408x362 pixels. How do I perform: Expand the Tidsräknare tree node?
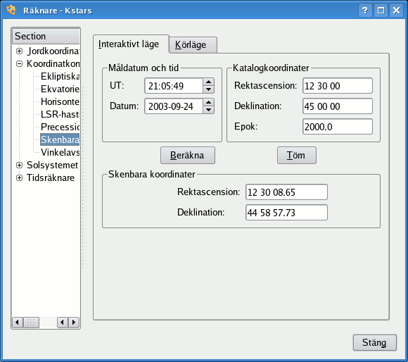(19, 178)
